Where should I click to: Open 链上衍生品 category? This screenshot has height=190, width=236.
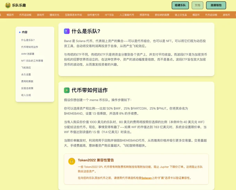coord(181,15)
